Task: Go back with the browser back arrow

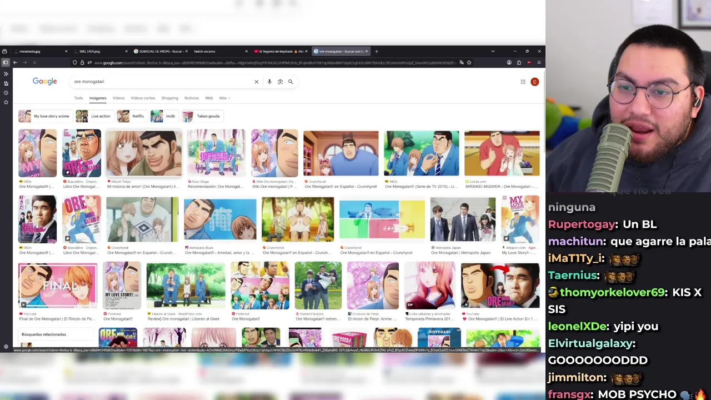Action: click(x=15, y=62)
